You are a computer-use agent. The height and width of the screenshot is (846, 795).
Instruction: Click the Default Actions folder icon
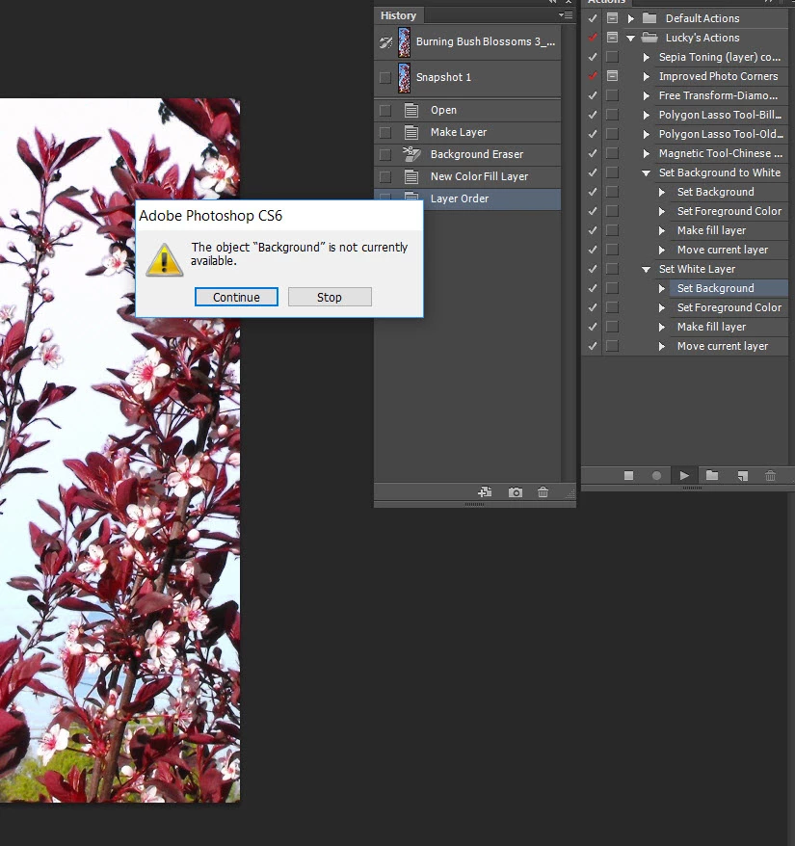[649, 18]
